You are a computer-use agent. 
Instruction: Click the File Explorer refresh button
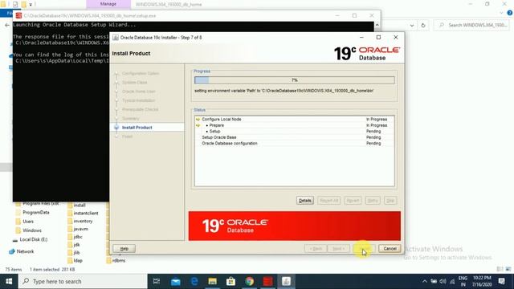(x=423, y=25)
